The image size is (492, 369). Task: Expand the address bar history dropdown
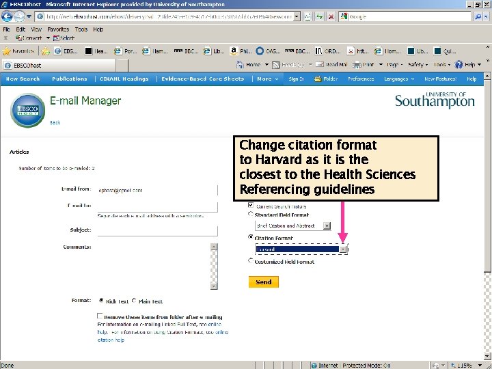coord(297,16)
